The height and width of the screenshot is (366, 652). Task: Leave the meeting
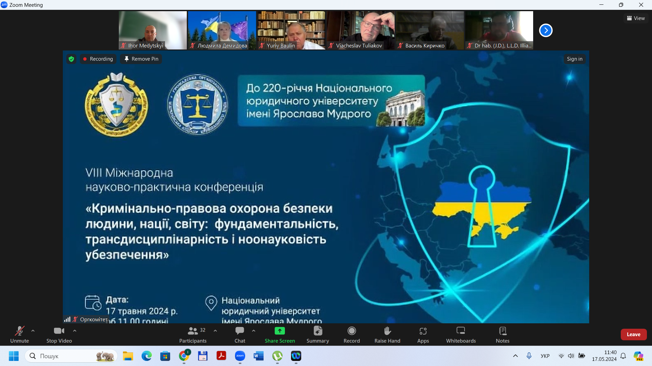click(x=634, y=334)
